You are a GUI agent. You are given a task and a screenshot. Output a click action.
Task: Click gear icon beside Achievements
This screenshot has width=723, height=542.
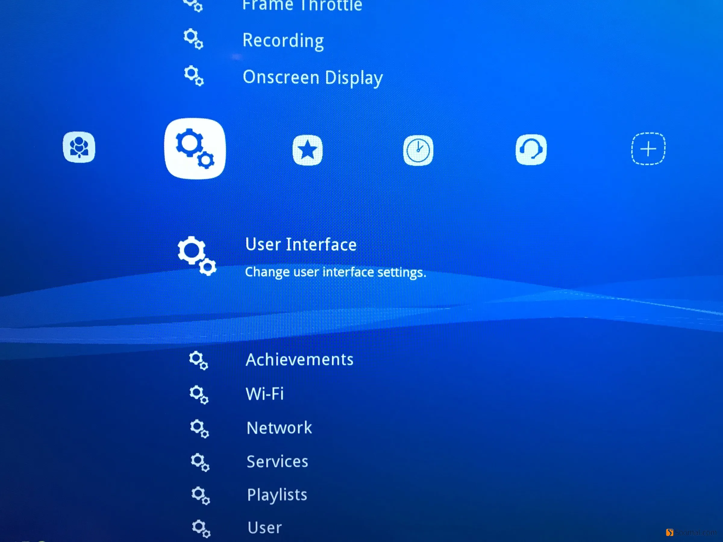[199, 360]
